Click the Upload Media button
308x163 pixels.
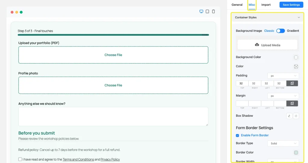267,45
